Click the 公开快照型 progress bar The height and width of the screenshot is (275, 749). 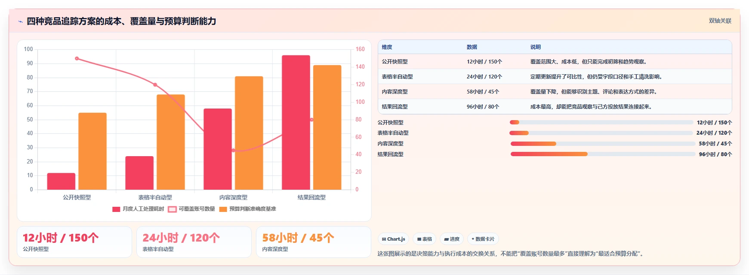pyautogui.click(x=601, y=122)
